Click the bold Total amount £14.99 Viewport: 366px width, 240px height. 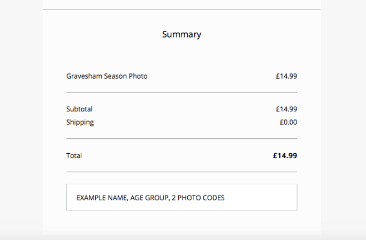click(x=285, y=156)
